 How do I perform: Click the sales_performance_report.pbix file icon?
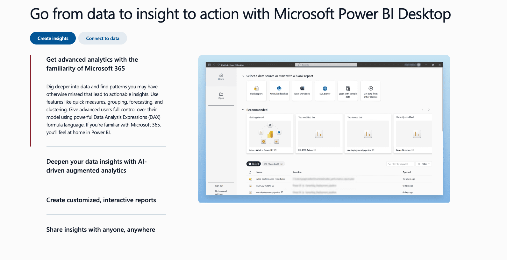pos(250,179)
